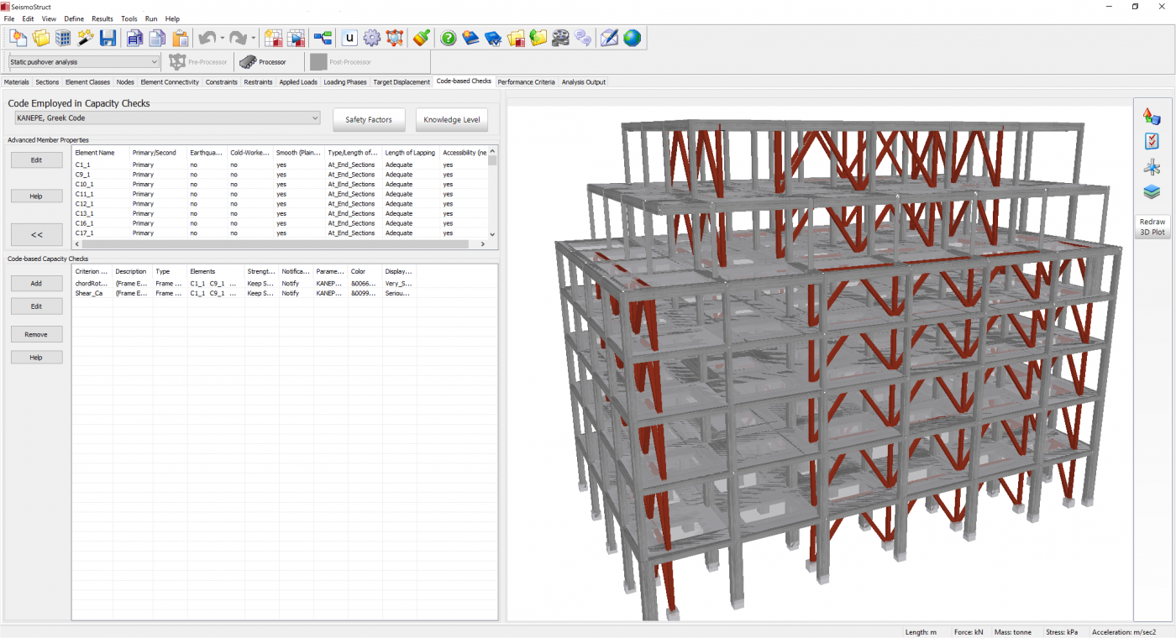
Task: Click the 3D axes icon beside plot
Action: (x=1152, y=167)
